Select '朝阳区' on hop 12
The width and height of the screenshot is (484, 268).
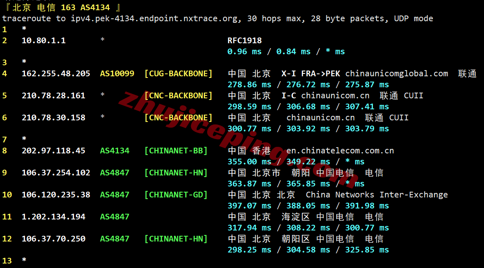point(295,239)
